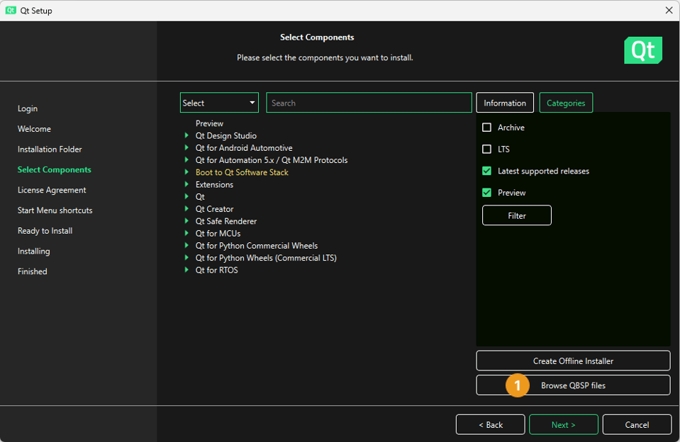This screenshot has height=442, width=680.
Task: Click the Qt logo in header
Action: (642, 50)
